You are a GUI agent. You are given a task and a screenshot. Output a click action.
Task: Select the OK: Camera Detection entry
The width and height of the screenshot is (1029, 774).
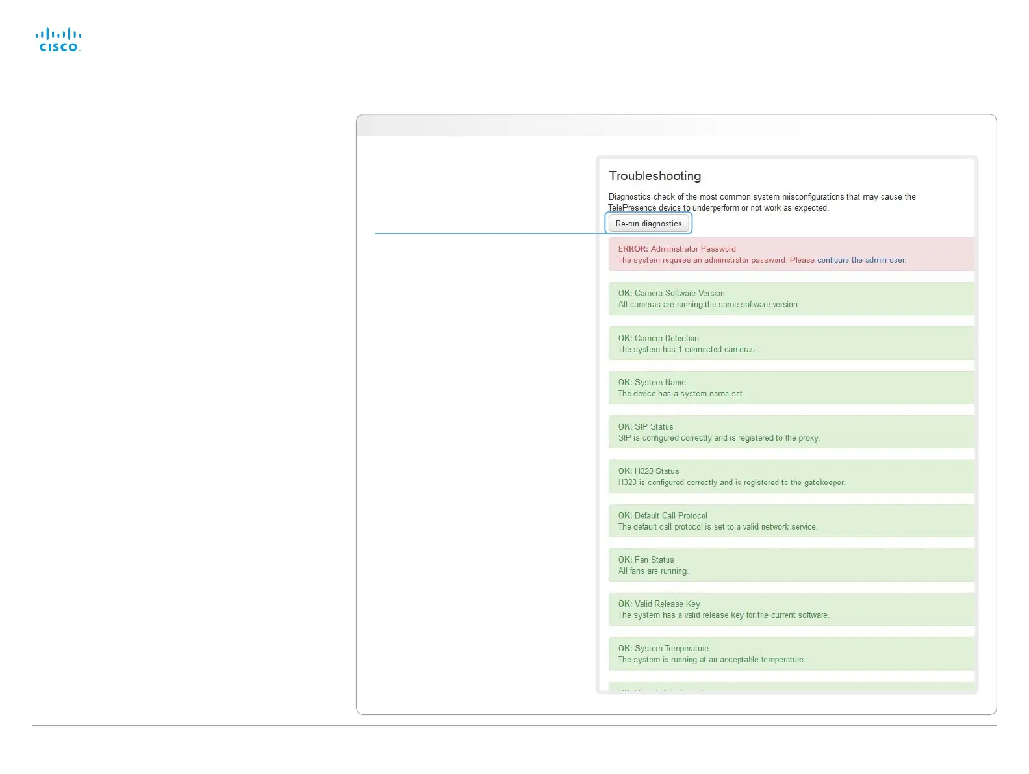791,343
